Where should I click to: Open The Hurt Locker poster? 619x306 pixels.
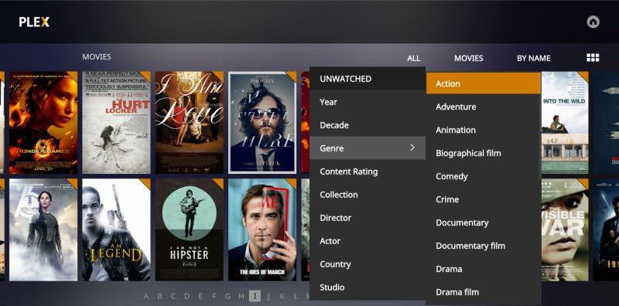(116, 123)
